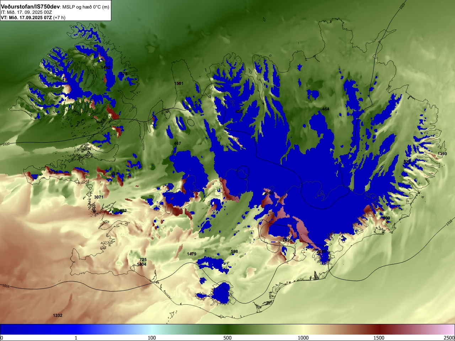Click the 464 height label

[x=326, y=109]
